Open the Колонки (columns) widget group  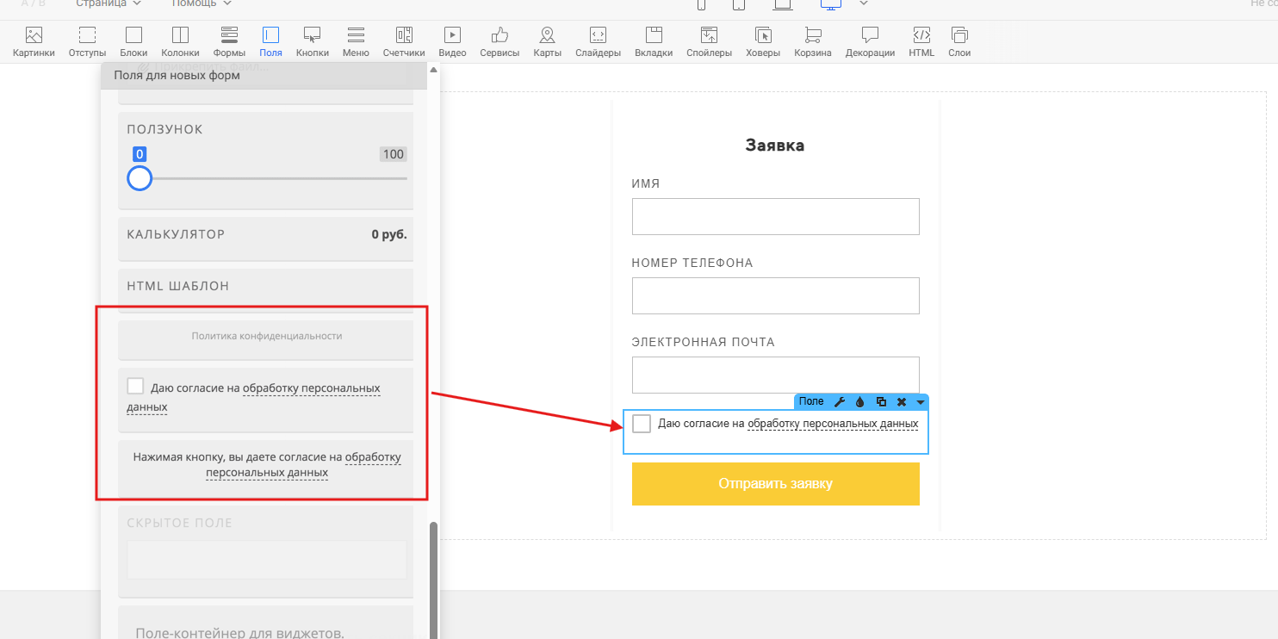[180, 42]
